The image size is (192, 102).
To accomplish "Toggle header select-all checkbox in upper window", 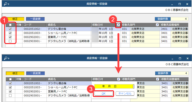I will [10, 25].
